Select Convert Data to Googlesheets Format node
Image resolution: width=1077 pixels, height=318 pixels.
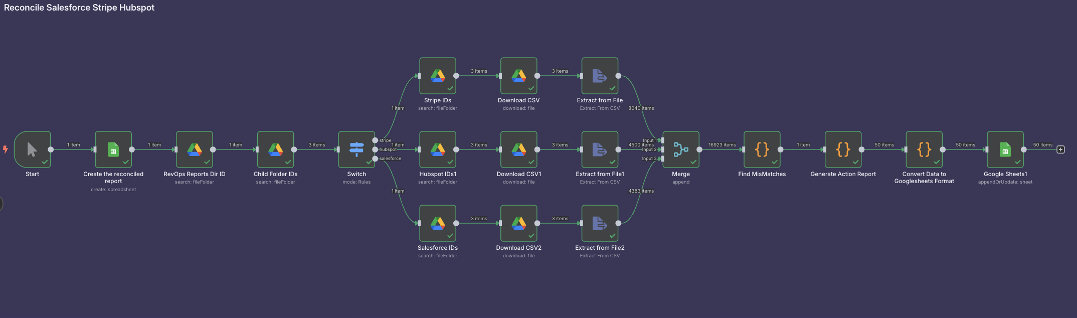(x=924, y=149)
